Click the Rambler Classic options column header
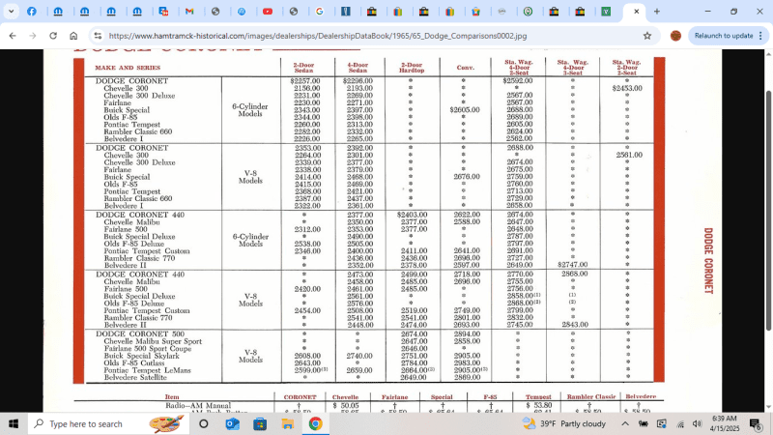This screenshot has height=435, width=773. click(591, 396)
